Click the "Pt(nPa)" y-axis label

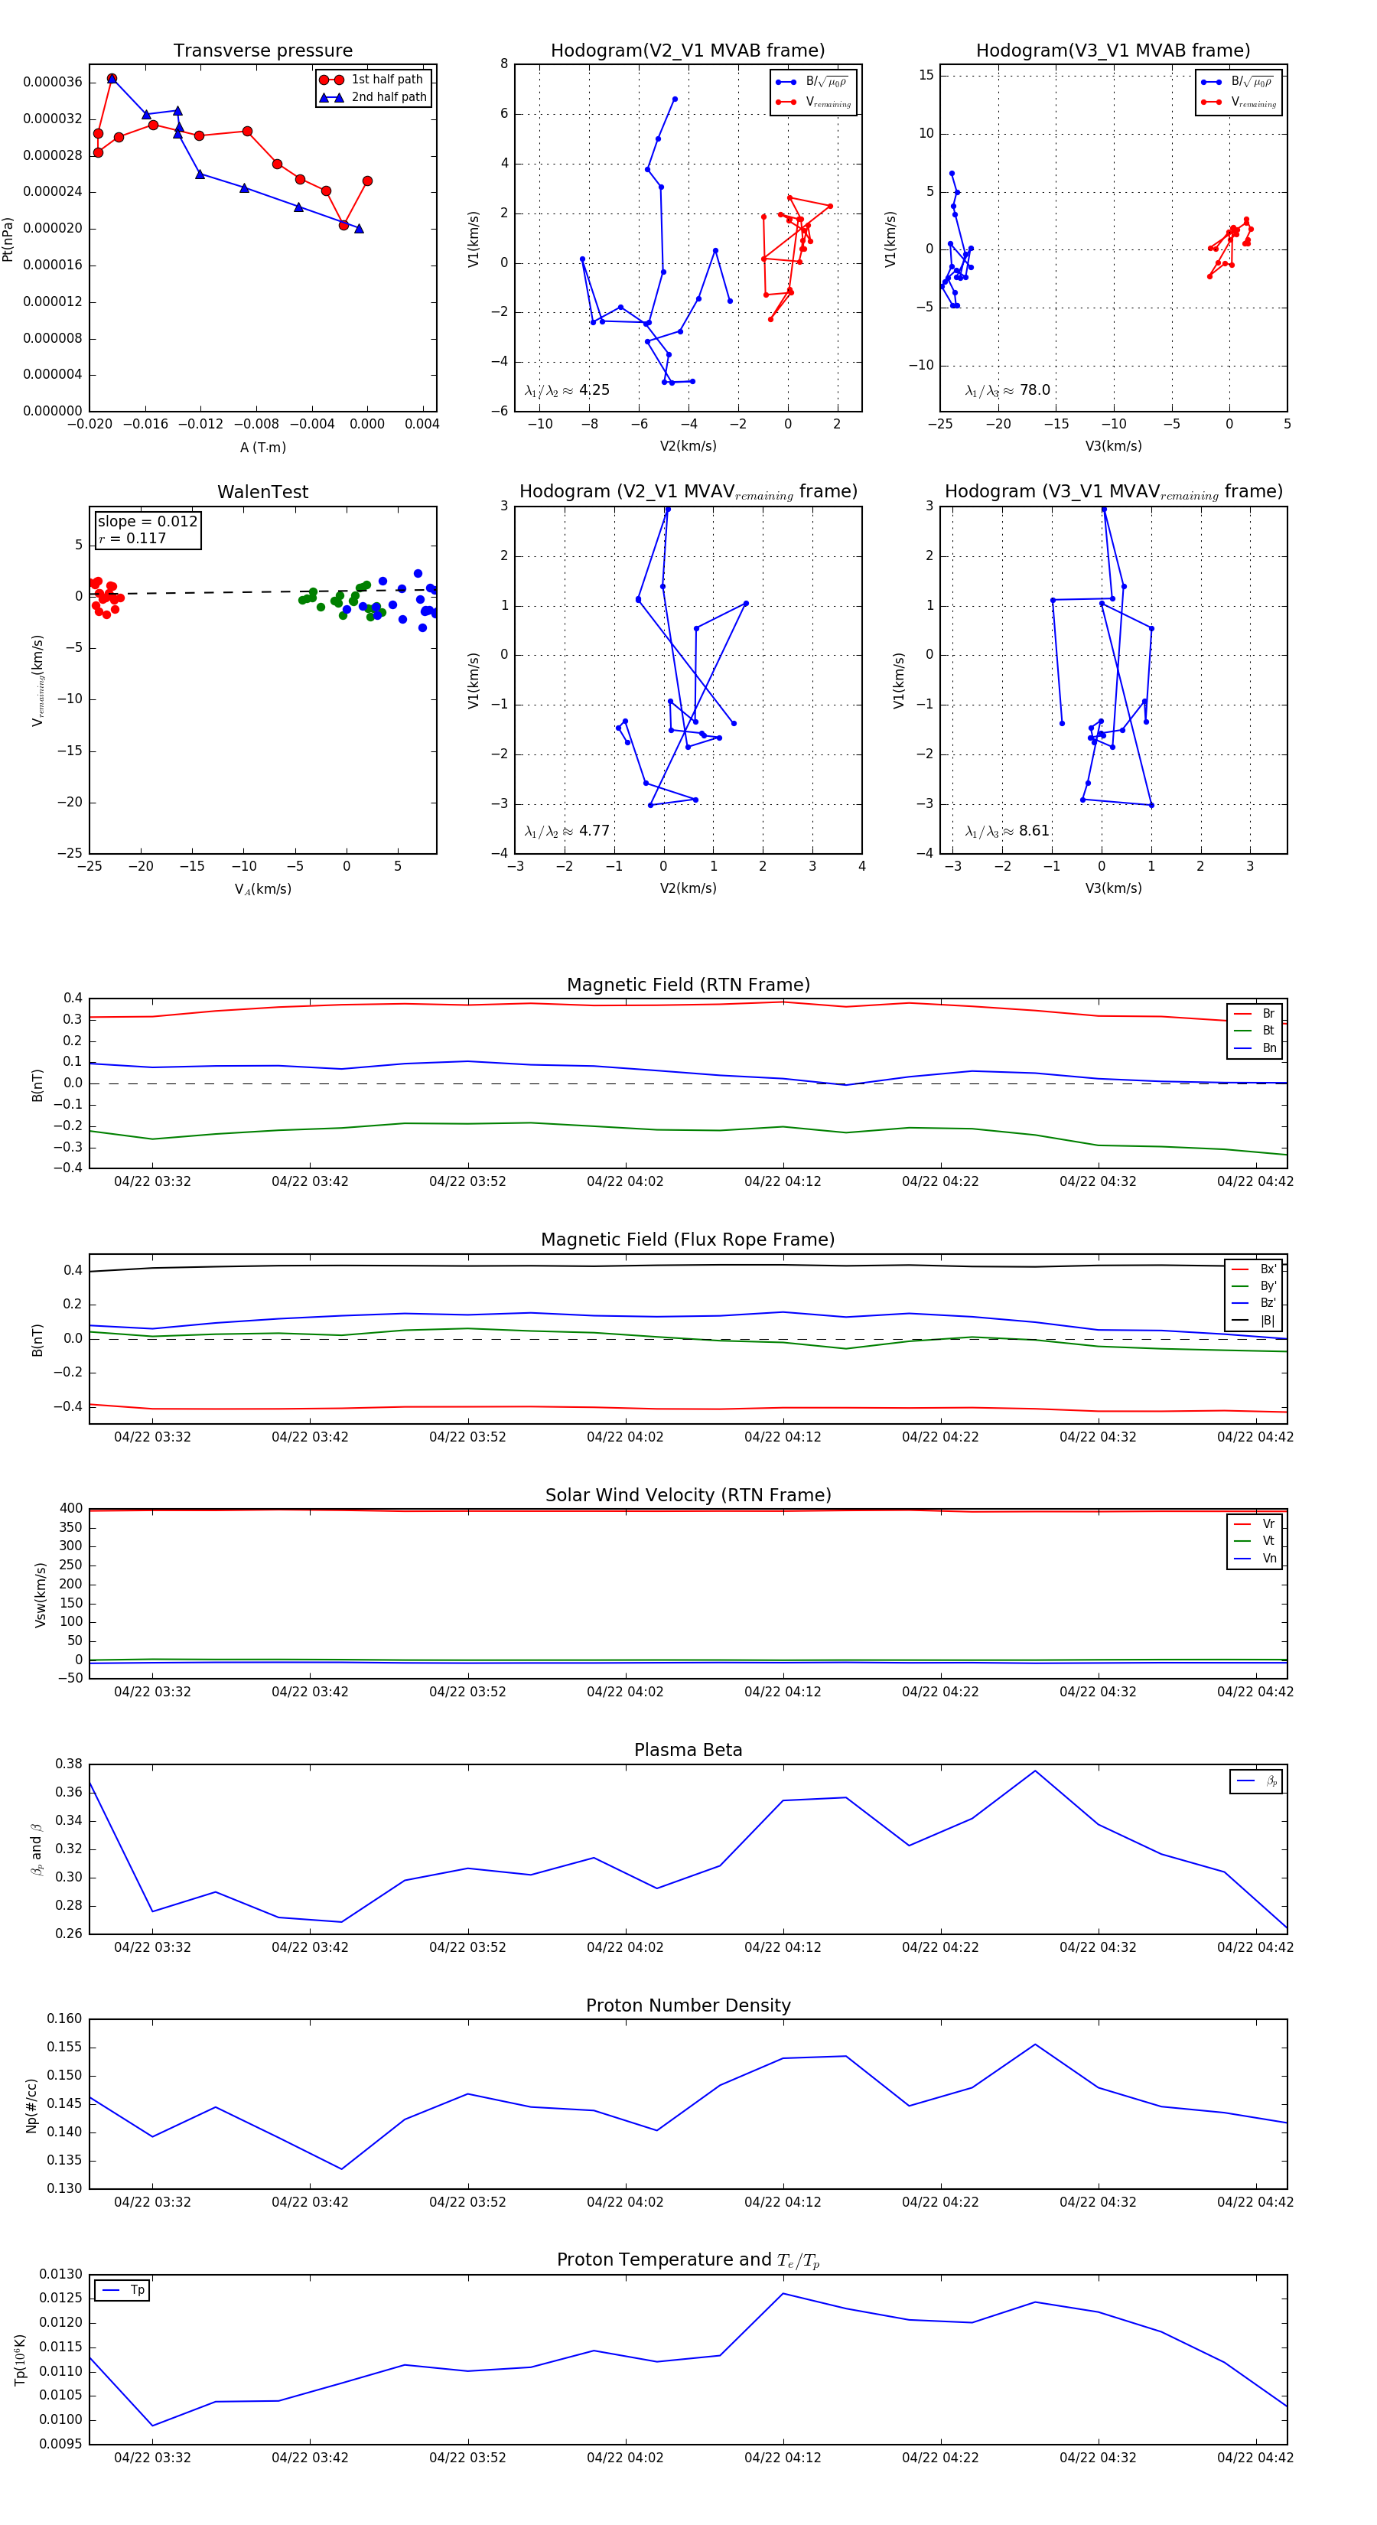8,239
